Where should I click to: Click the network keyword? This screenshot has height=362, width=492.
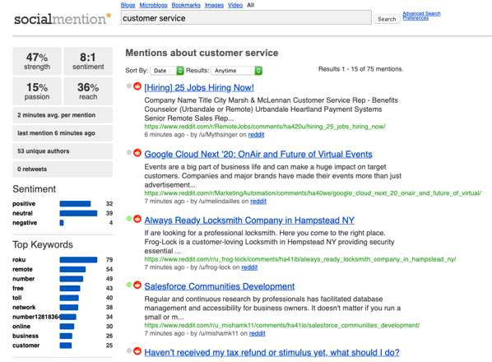pyautogui.click(x=24, y=307)
